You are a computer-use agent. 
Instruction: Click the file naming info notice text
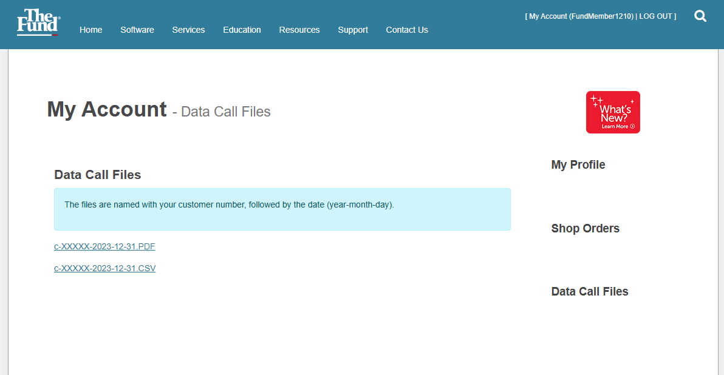229,204
